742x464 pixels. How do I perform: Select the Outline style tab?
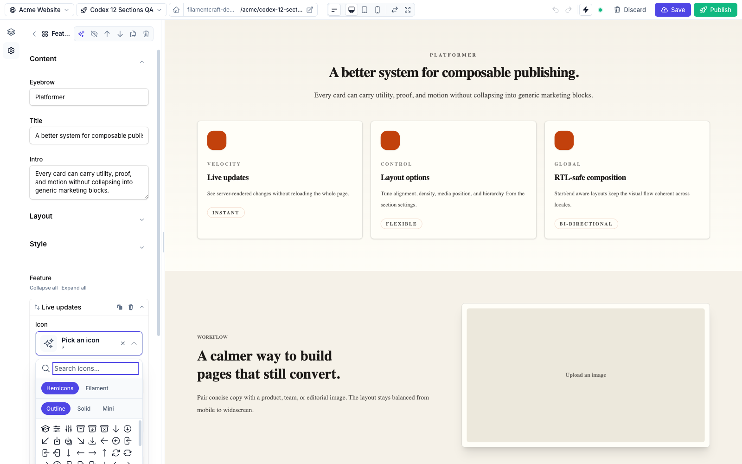point(56,409)
